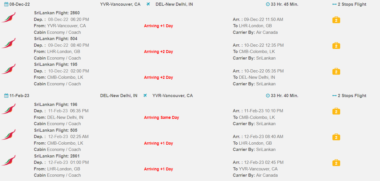Open the baggage icon on the Flight 195 row
Viewport: 380px width, 181px height.
[x=336, y=72]
